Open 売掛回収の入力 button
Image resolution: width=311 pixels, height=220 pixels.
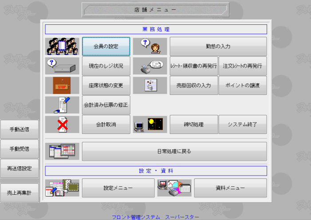pos(194,85)
